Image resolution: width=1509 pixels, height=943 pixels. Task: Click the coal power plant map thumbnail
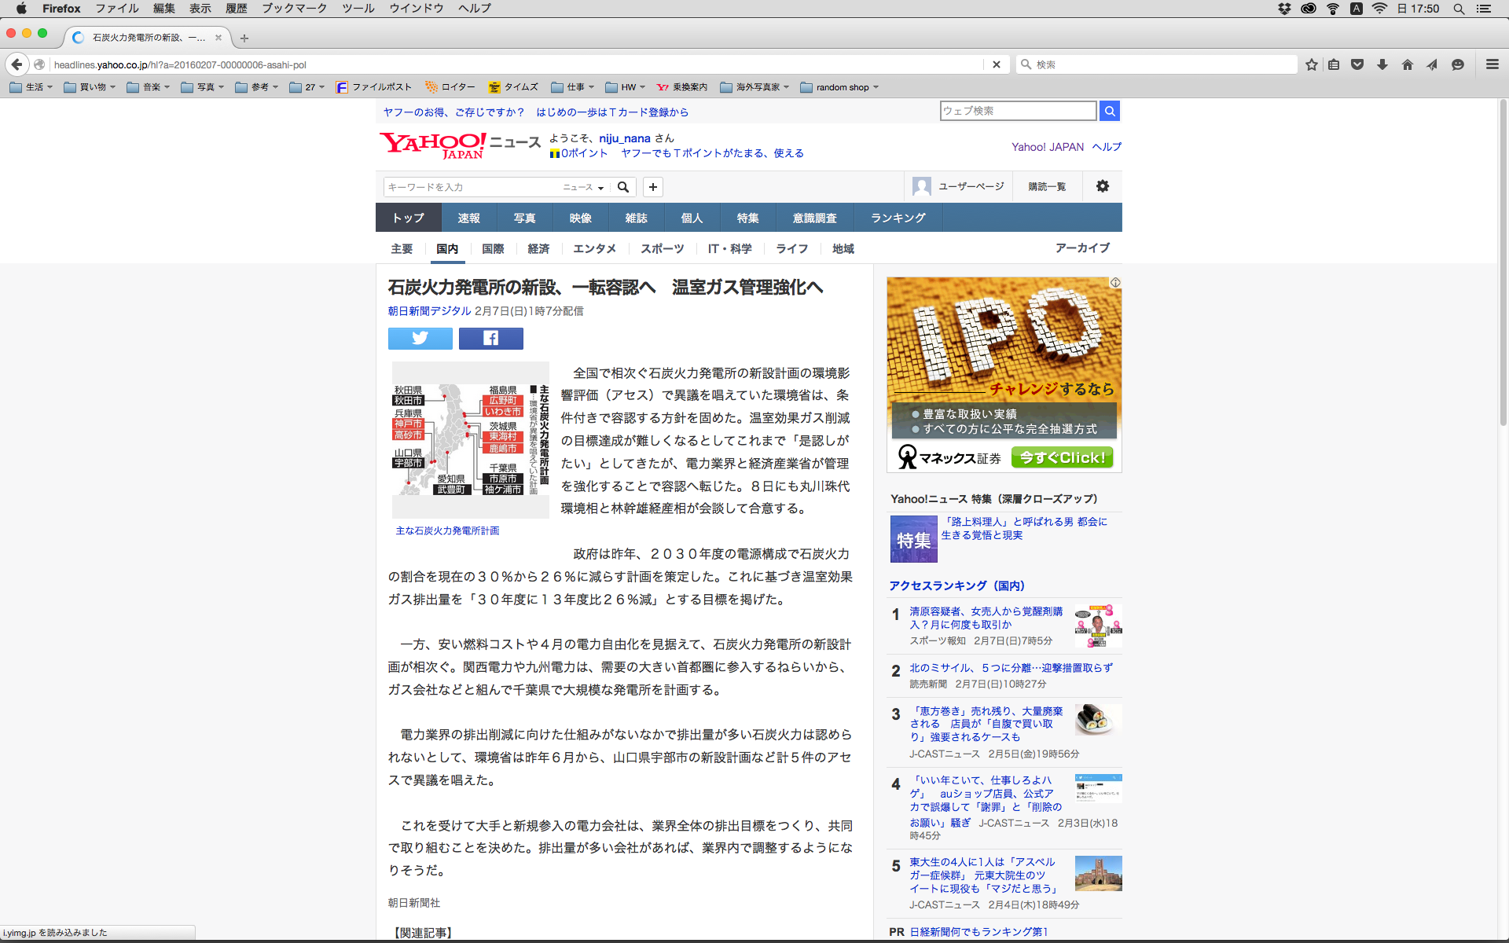[470, 439]
